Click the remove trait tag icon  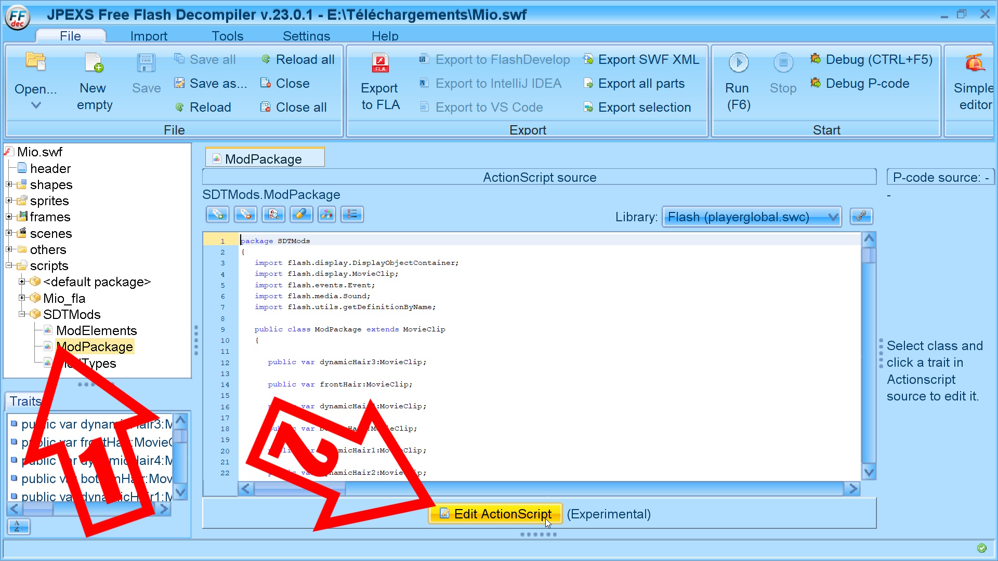pos(245,215)
